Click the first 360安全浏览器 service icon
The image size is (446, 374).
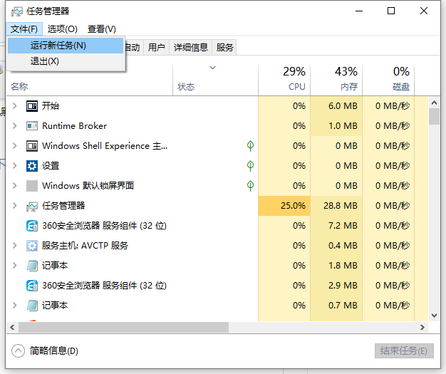pyautogui.click(x=31, y=226)
